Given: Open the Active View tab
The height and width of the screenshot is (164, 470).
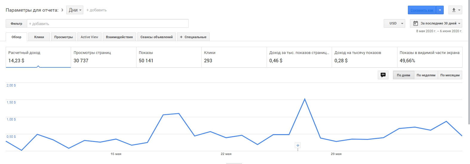Looking at the screenshot, I should pyautogui.click(x=89, y=37).
